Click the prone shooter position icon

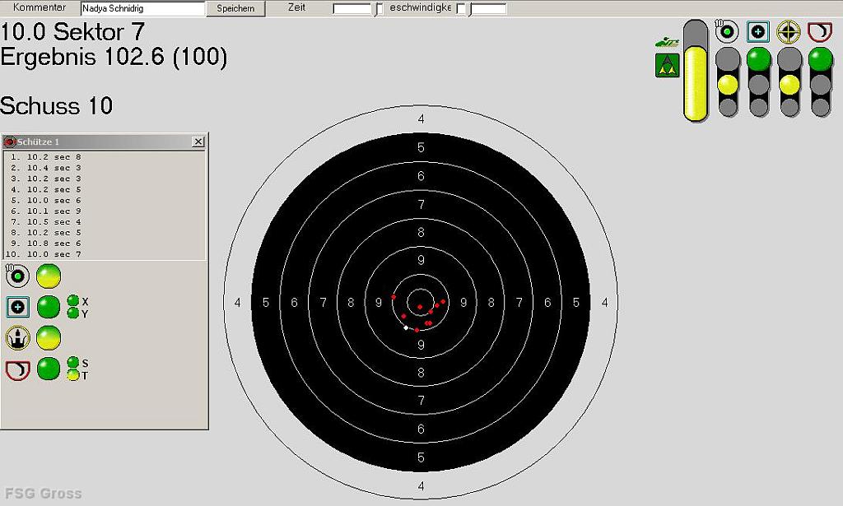click(x=667, y=42)
